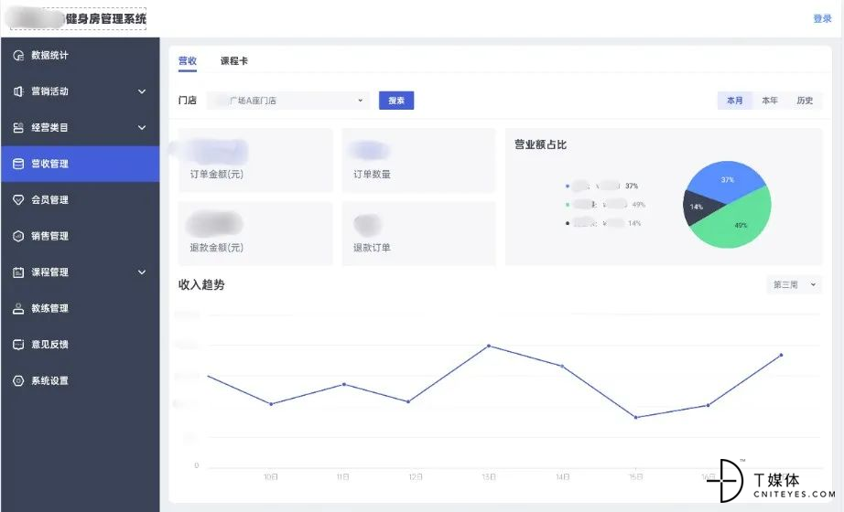
Task: Click the 销售管理 hexagon icon
Action: (18, 236)
